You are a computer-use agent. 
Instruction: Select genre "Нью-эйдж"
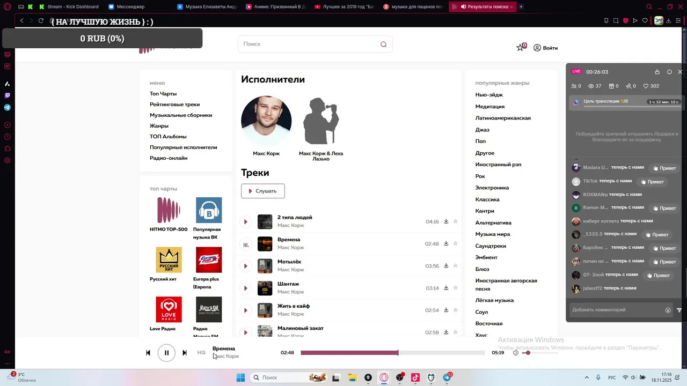489,95
